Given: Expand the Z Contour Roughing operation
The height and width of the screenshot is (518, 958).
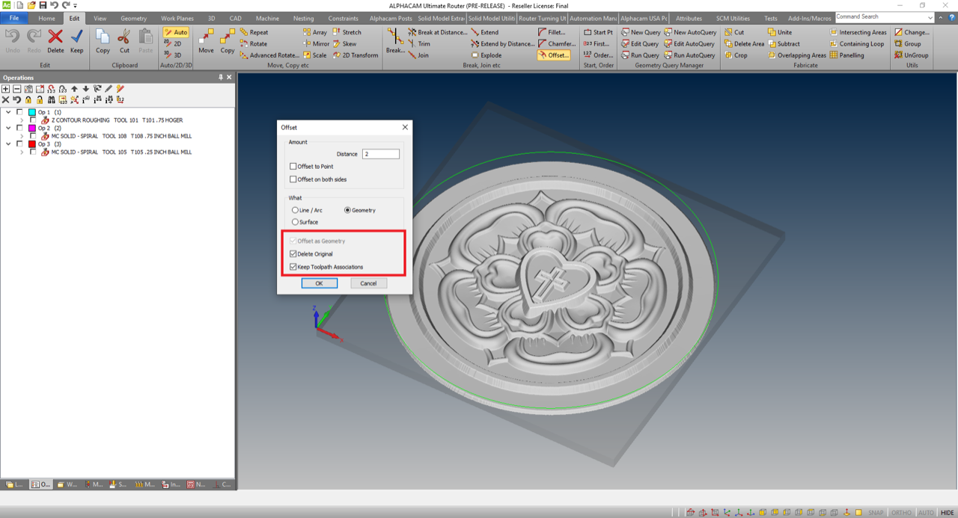Looking at the screenshot, I should point(21,120).
